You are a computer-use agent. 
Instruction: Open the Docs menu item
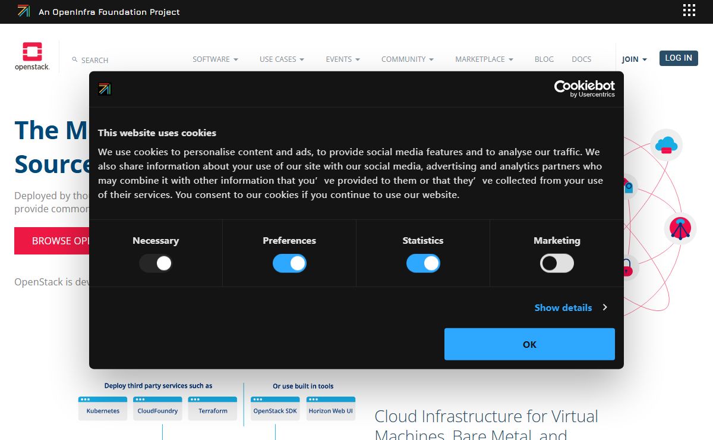582,59
